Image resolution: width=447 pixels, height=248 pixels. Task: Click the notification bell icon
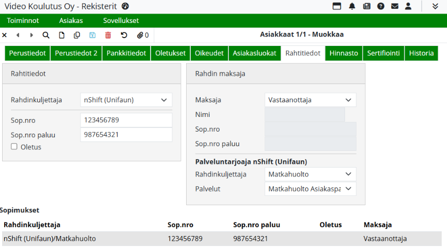(x=352, y=6)
